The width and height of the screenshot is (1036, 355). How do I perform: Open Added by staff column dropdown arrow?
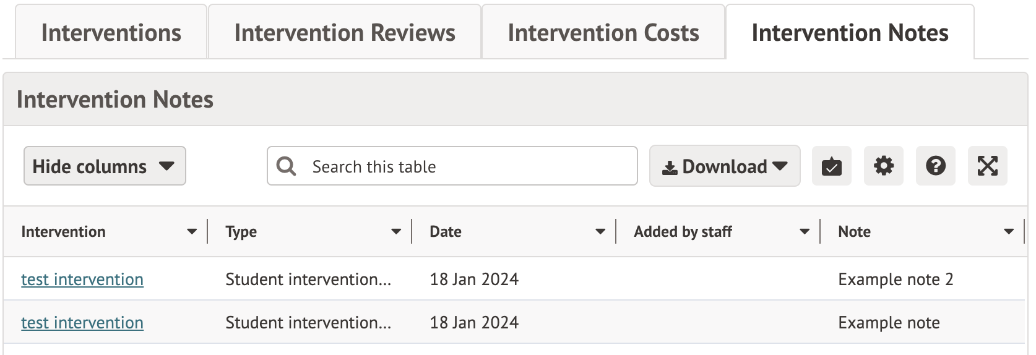[x=805, y=232]
